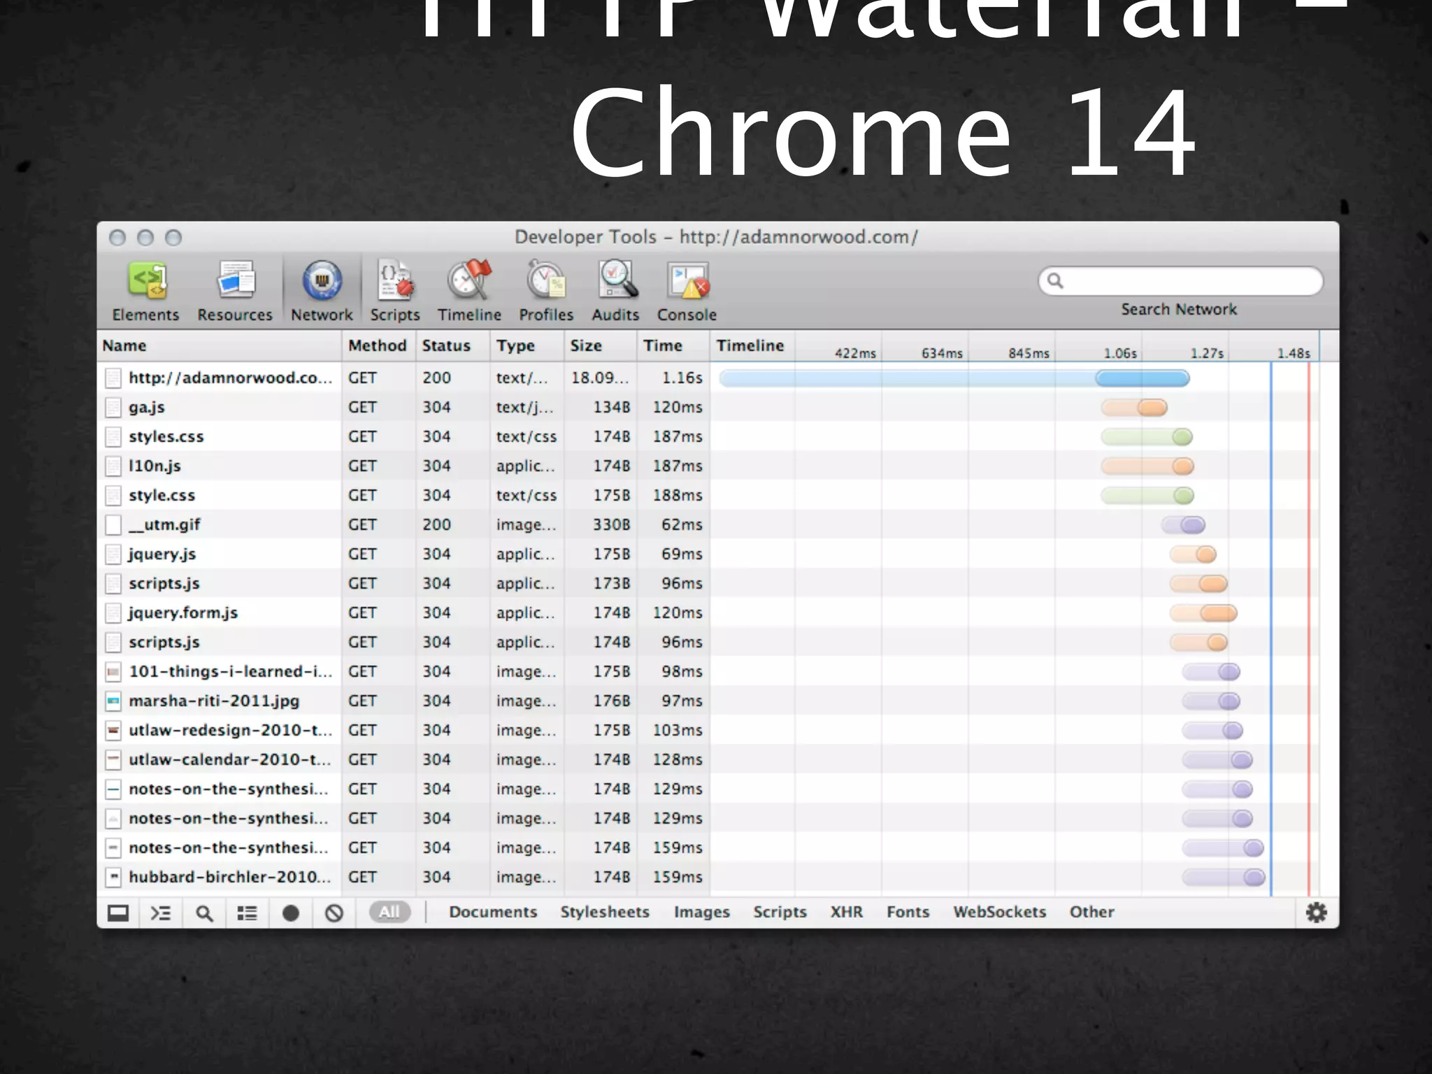Click the green waterfall bar for styles.css

click(x=1147, y=437)
